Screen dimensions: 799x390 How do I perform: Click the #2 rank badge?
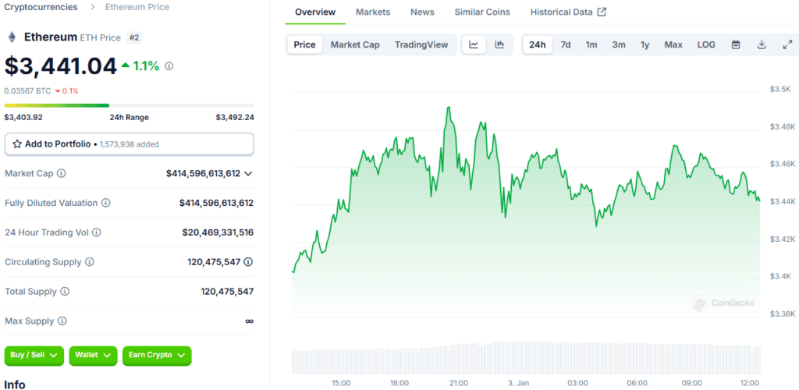point(134,37)
